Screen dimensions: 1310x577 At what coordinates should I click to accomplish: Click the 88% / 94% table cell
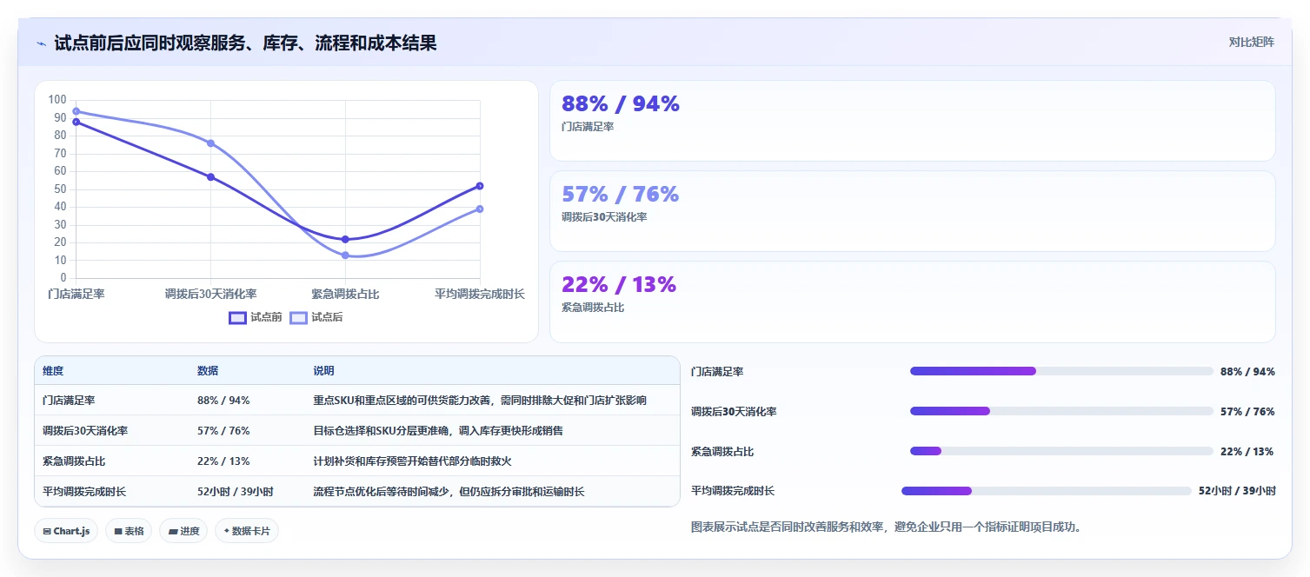(x=223, y=401)
